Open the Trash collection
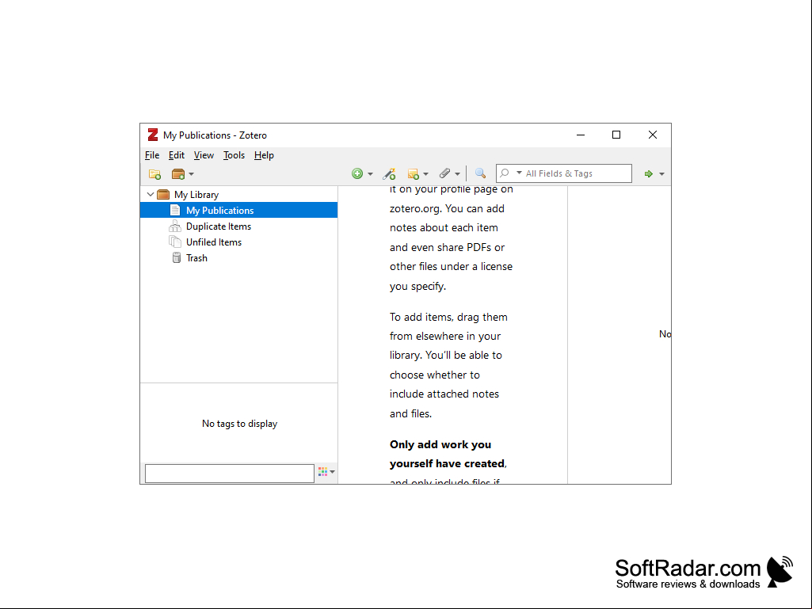The width and height of the screenshot is (812, 609). click(x=196, y=258)
